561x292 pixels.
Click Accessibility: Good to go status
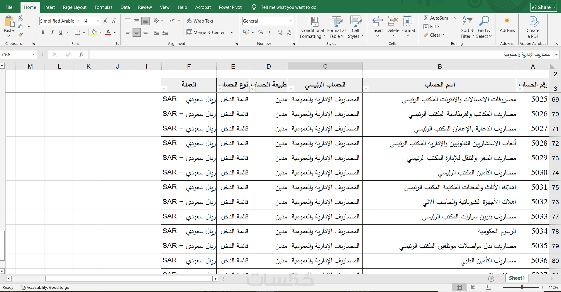click(x=45, y=288)
